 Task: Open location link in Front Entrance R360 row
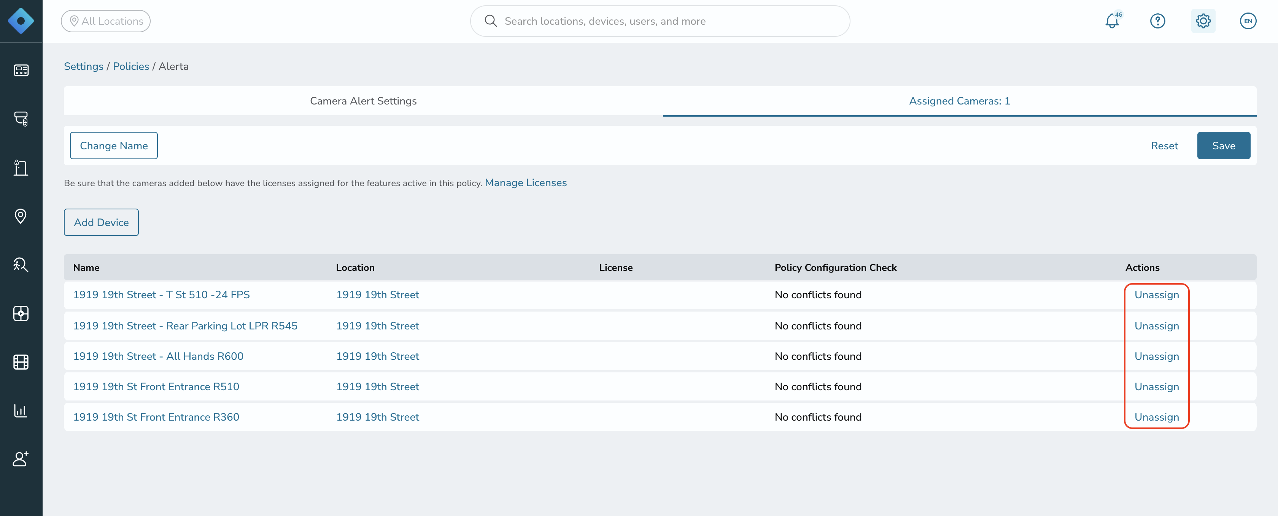click(x=378, y=417)
